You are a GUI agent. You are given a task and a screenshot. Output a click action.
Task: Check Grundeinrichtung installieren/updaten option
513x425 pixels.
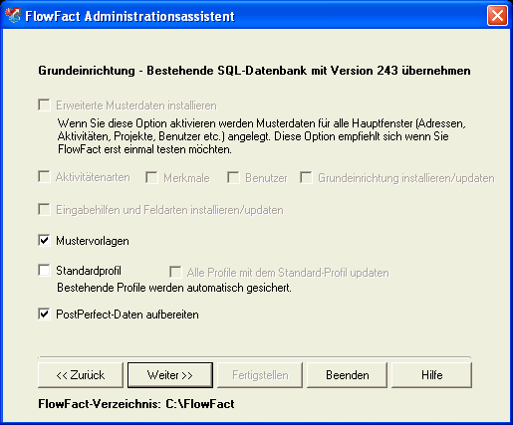(306, 177)
